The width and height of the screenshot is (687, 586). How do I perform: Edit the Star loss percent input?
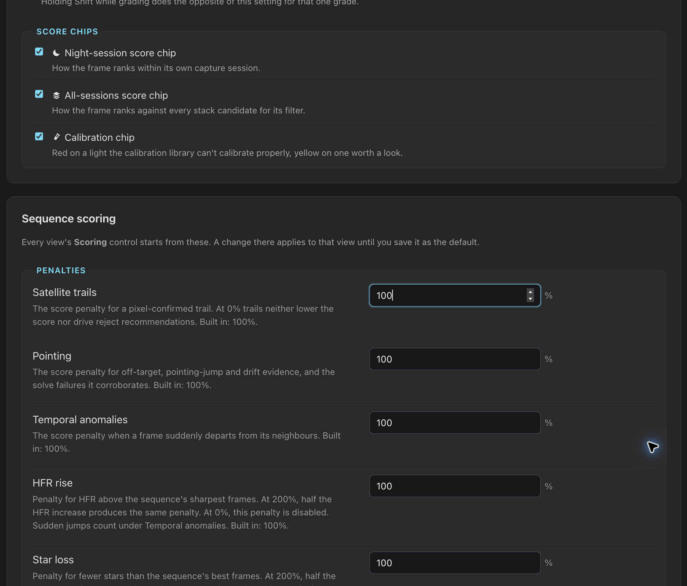click(455, 563)
